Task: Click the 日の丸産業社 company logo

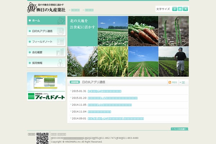Action: click(46, 8)
